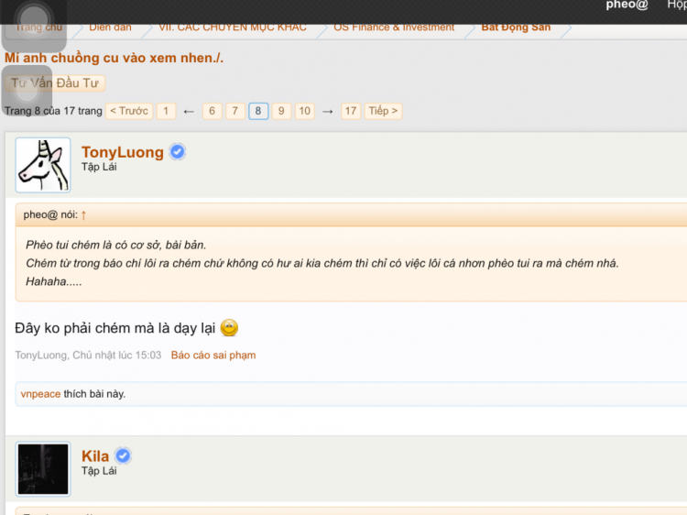Open the 'Tư Vấn Đầu Tư' tag
The width and height of the screenshot is (687, 515).
coord(55,82)
